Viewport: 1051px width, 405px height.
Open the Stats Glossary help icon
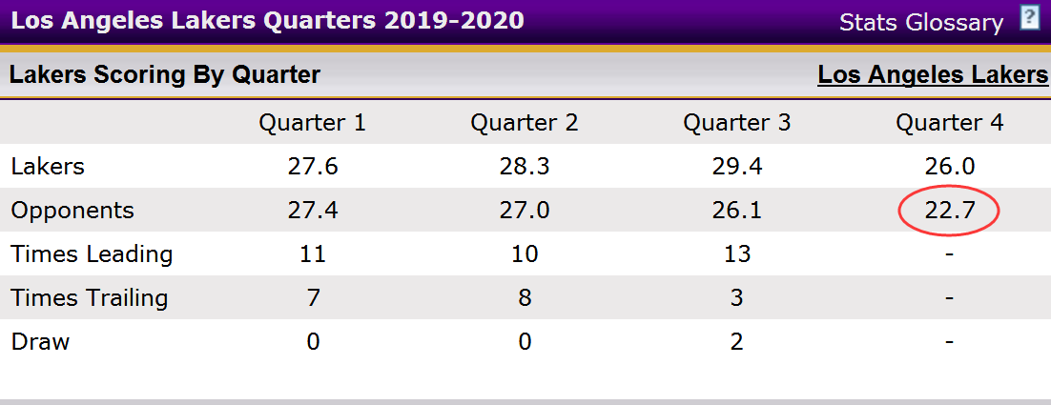click(1029, 17)
